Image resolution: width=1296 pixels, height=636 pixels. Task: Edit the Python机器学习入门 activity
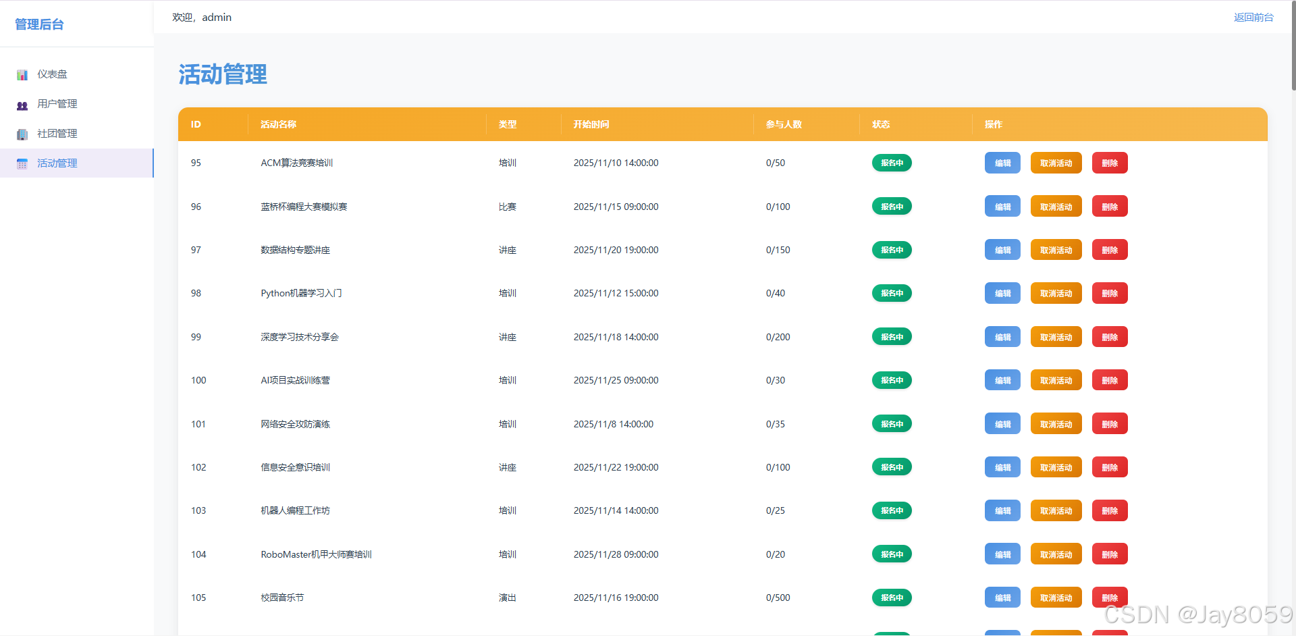1002,293
